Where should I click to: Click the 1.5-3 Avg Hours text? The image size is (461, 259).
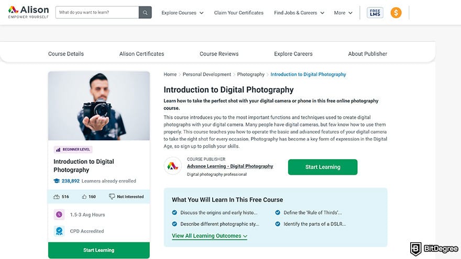click(x=87, y=215)
